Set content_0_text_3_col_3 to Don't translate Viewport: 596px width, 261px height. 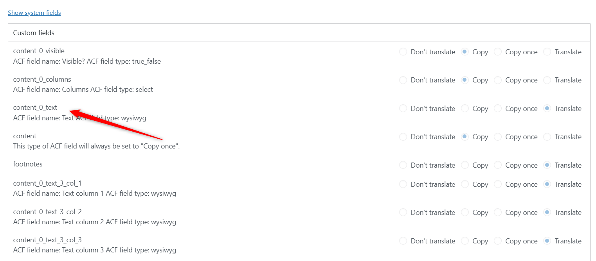(x=403, y=241)
